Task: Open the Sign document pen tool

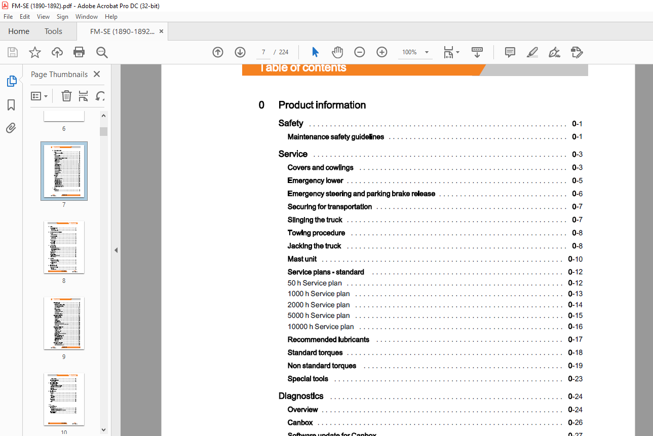Action: click(554, 52)
